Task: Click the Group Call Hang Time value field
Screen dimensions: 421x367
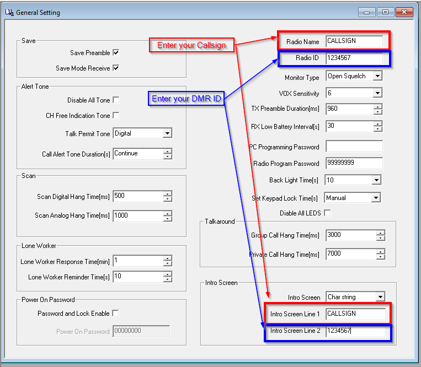Action: pos(351,235)
